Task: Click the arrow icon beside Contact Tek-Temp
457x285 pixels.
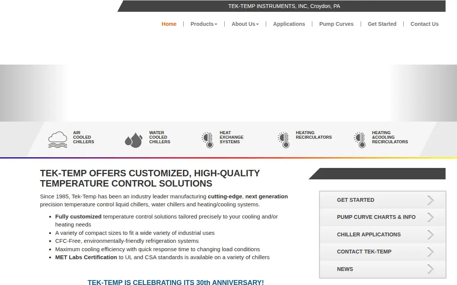Action: click(x=430, y=252)
